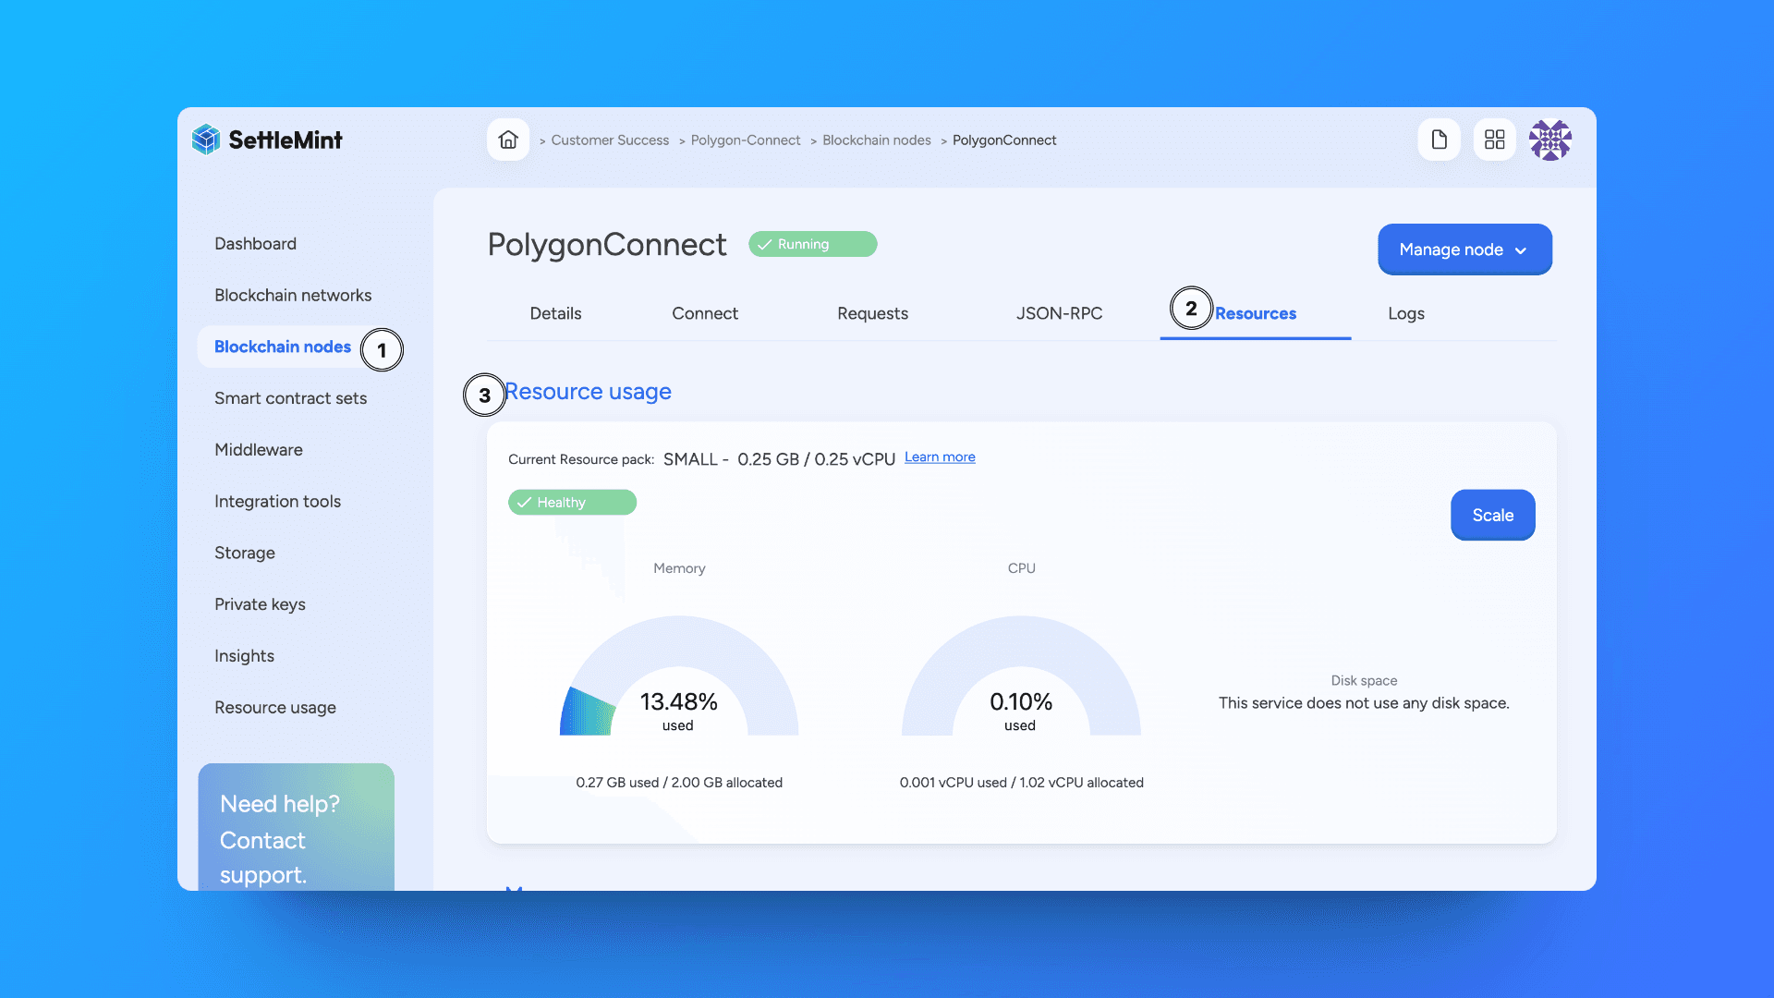The height and width of the screenshot is (998, 1774).
Task: Click the Manage node dropdown button
Action: click(x=1464, y=249)
